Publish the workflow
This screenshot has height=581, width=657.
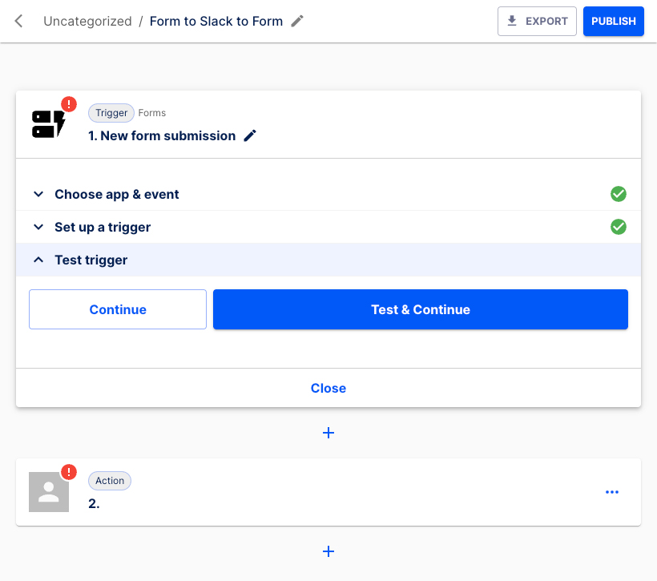pyautogui.click(x=614, y=21)
